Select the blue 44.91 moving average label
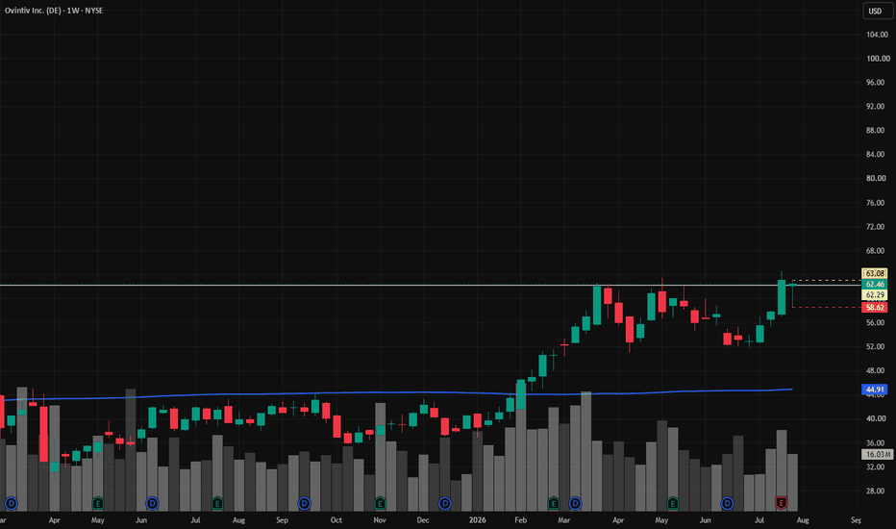Image resolution: width=896 pixels, height=529 pixels. pyautogui.click(x=874, y=390)
